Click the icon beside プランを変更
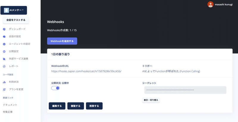Screen dimensions: 238x122 (x=4, y=89)
